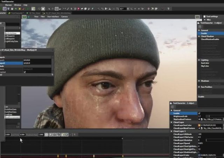Screen dimensions: 224x158
Task: Click the BrightnessScale slider
Action: click(x=213, y=116)
